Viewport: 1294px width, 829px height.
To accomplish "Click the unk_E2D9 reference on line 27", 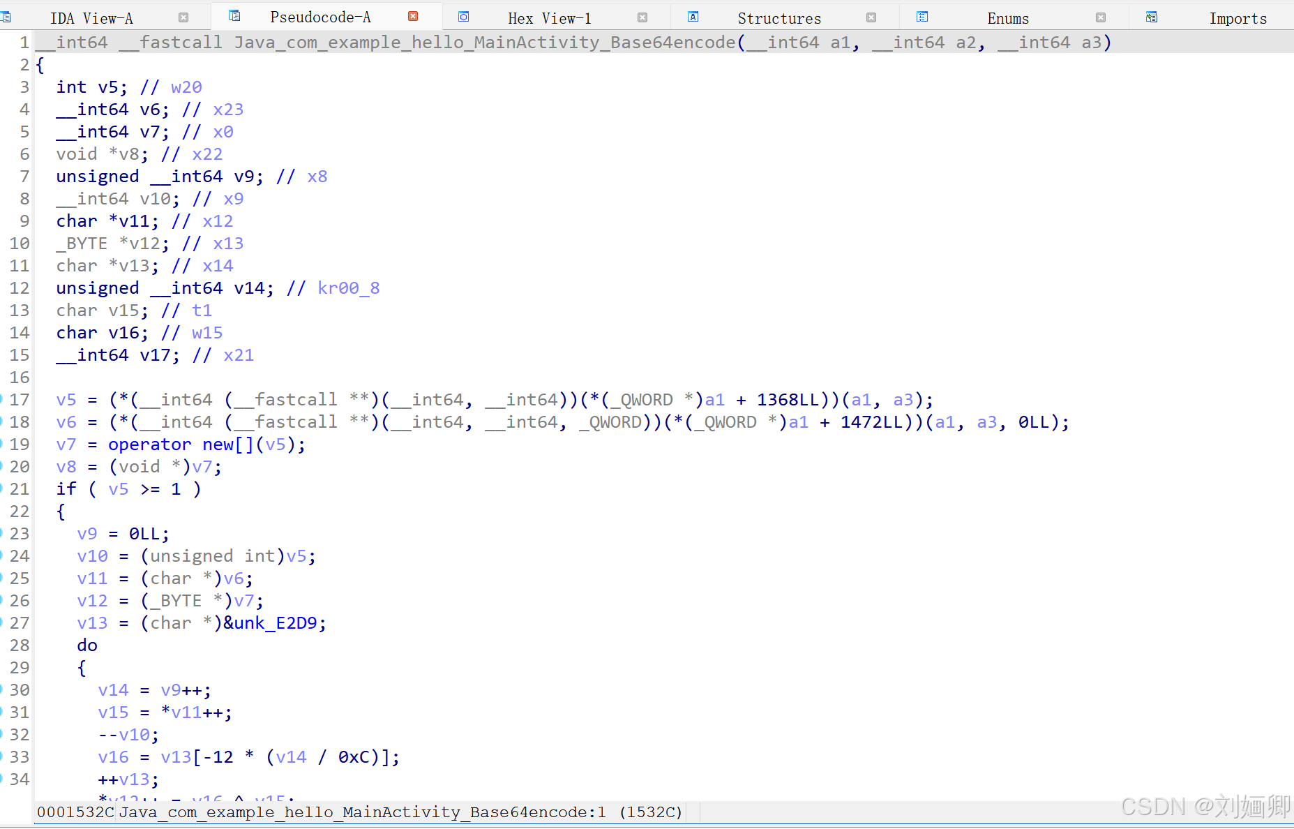I will tap(276, 622).
